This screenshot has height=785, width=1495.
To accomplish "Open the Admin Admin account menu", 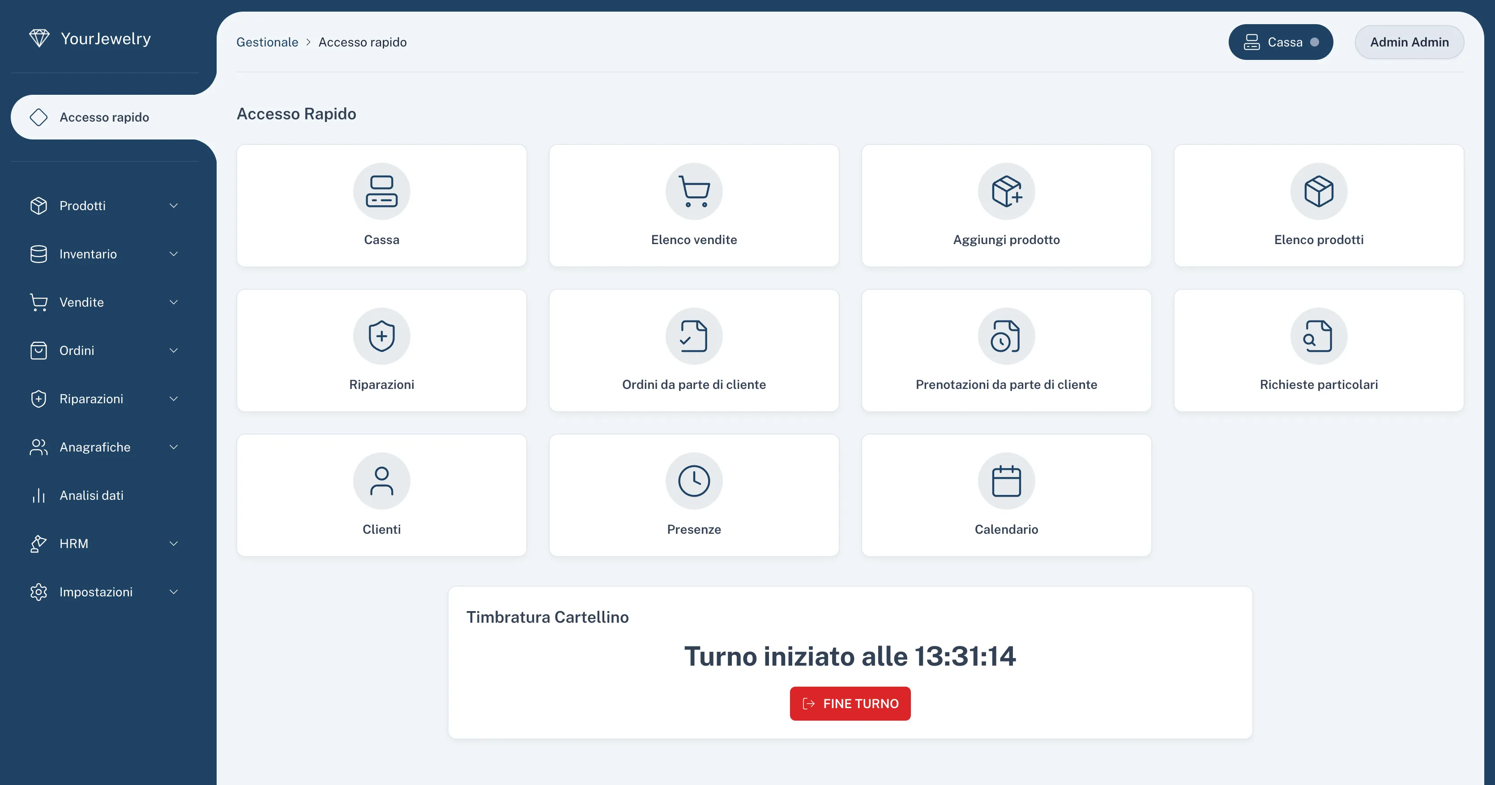I will click(1409, 42).
